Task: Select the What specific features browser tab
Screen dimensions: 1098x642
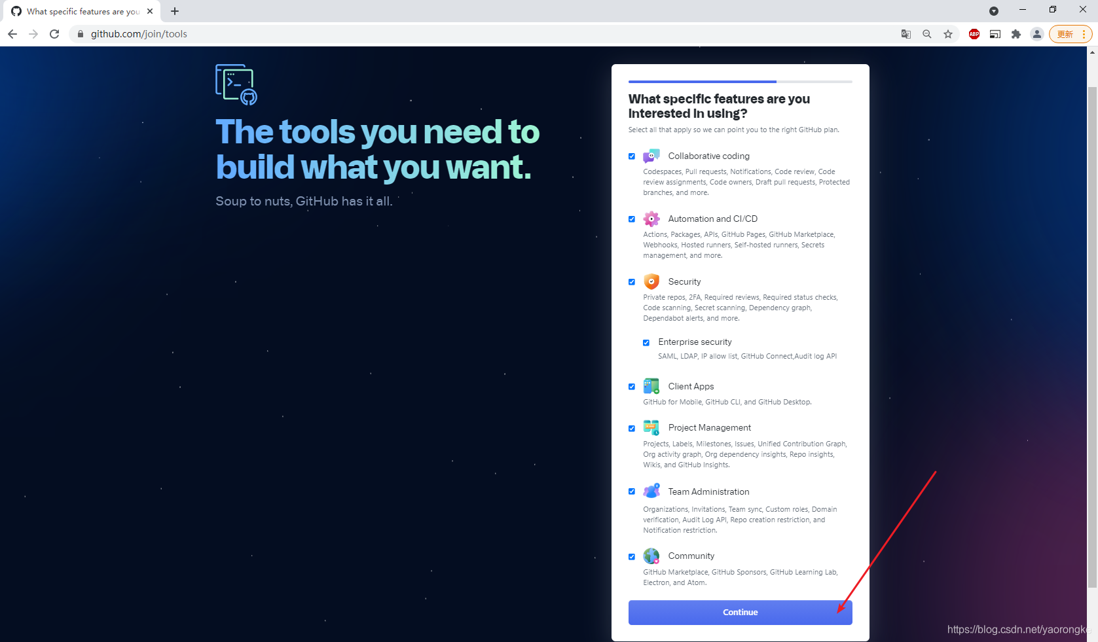Action: click(81, 11)
